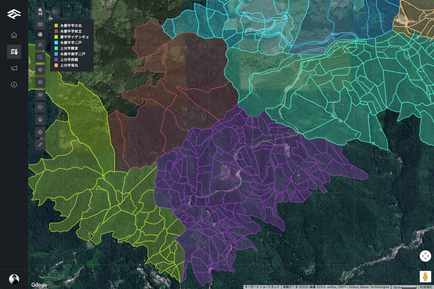Switch to the standard map basemap icon

40,25
